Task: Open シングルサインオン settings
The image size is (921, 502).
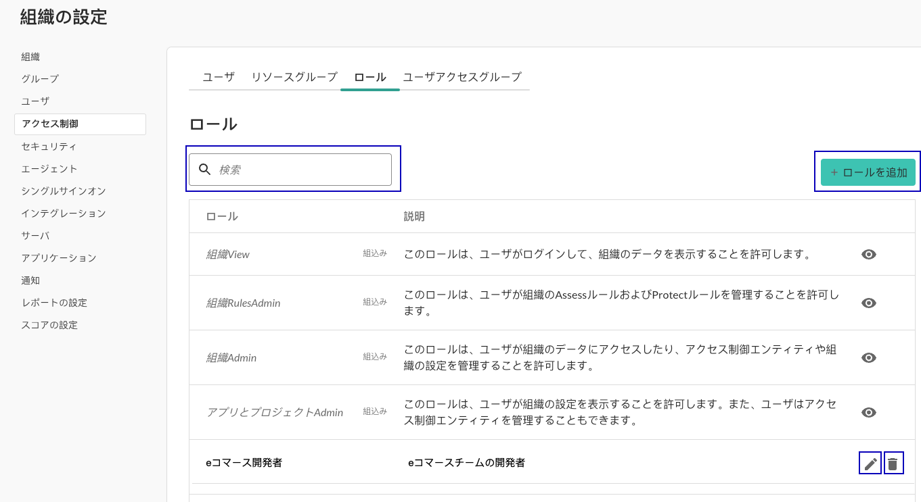Action: [64, 191]
